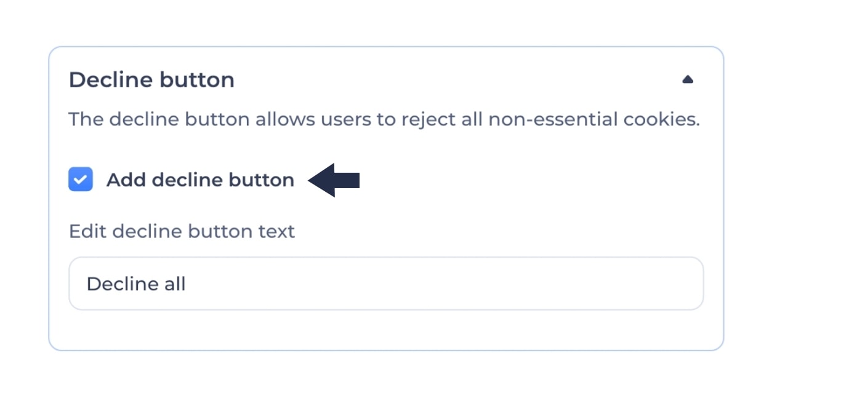The height and width of the screenshot is (396, 857).
Task: Hide the decline settings via the header caret
Action: pos(688,79)
